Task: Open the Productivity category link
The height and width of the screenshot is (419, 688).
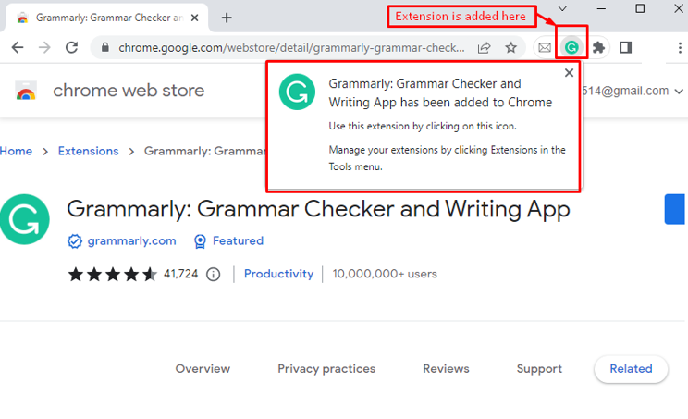Action: click(x=278, y=274)
